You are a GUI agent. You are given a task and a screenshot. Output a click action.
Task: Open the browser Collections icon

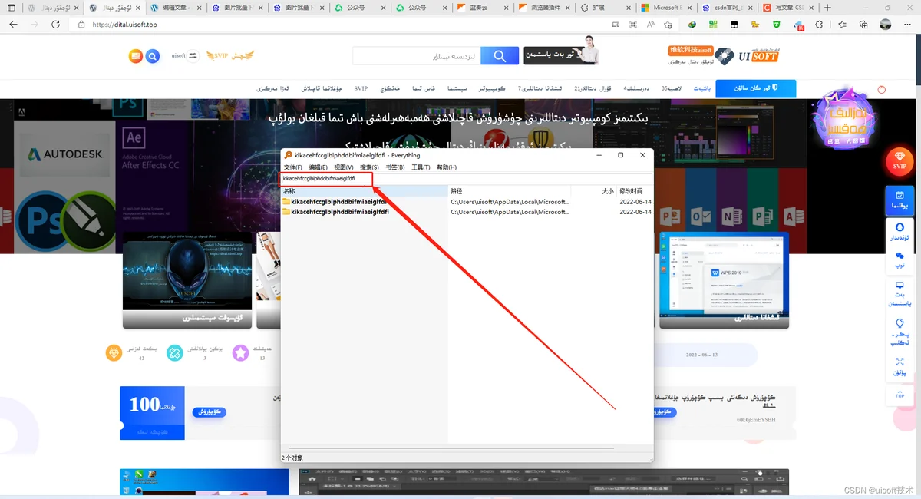pyautogui.click(x=863, y=25)
